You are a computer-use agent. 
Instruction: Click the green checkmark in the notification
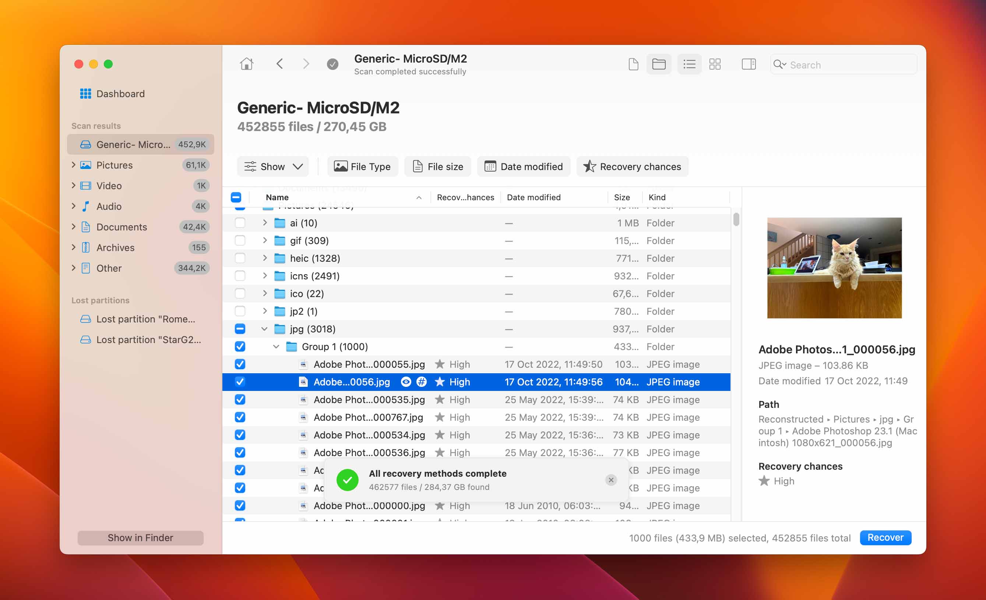click(x=347, y=480)
